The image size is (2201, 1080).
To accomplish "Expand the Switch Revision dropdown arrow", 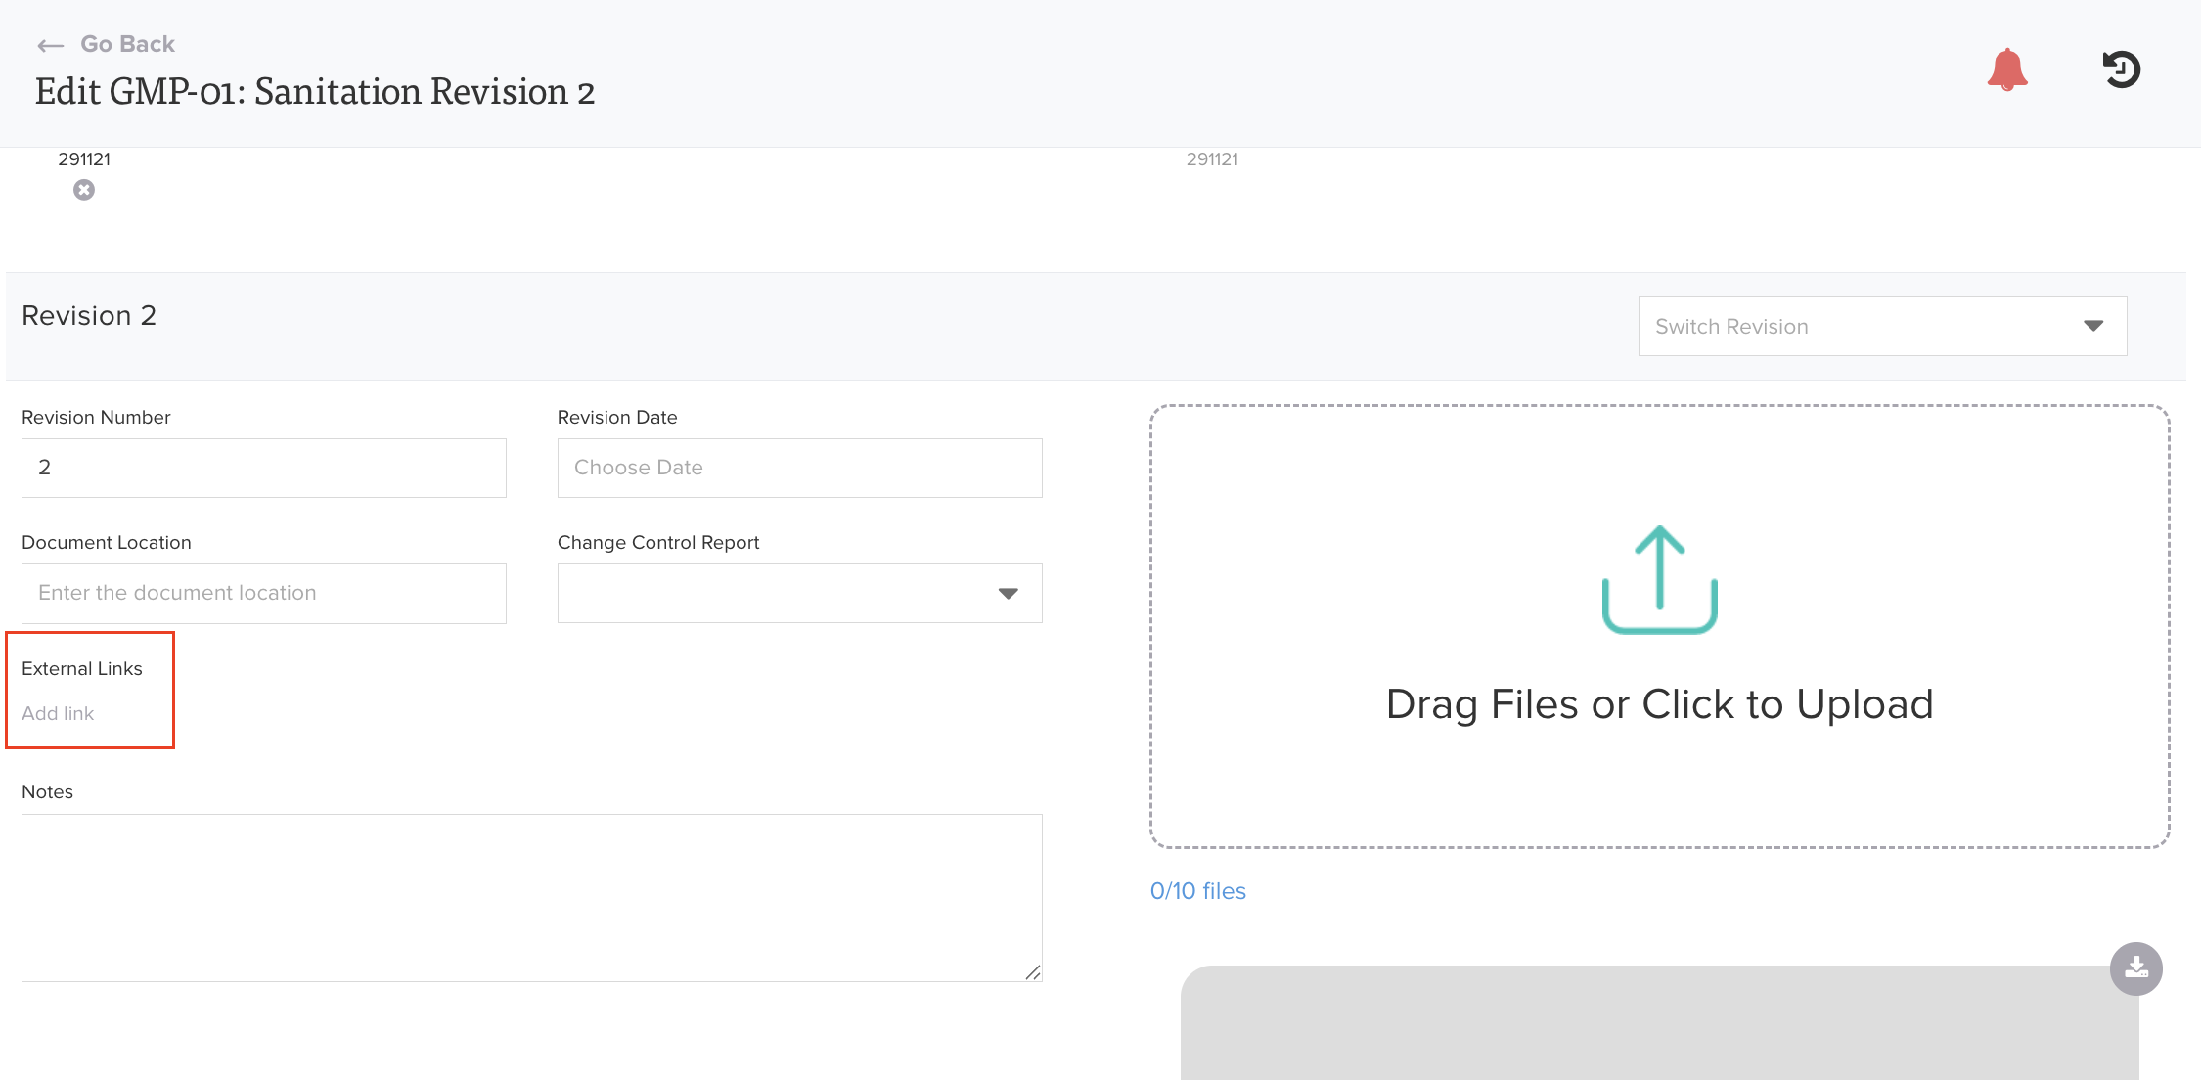I will click(2092, 326).
